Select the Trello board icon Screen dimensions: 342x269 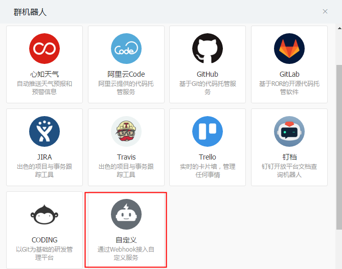tap(208, 131)
